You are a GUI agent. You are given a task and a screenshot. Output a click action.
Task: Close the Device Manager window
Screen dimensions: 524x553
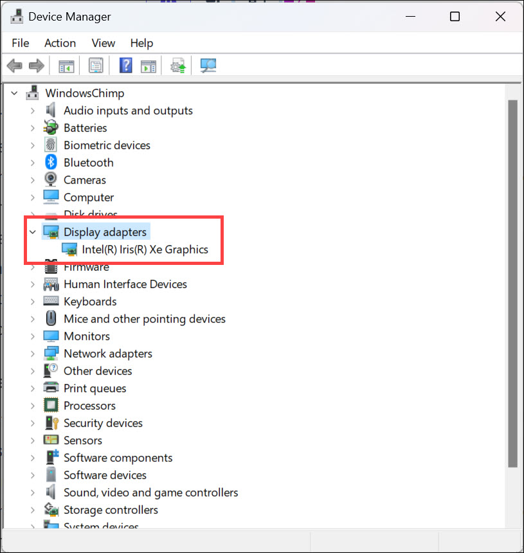(x=500, y=17)
